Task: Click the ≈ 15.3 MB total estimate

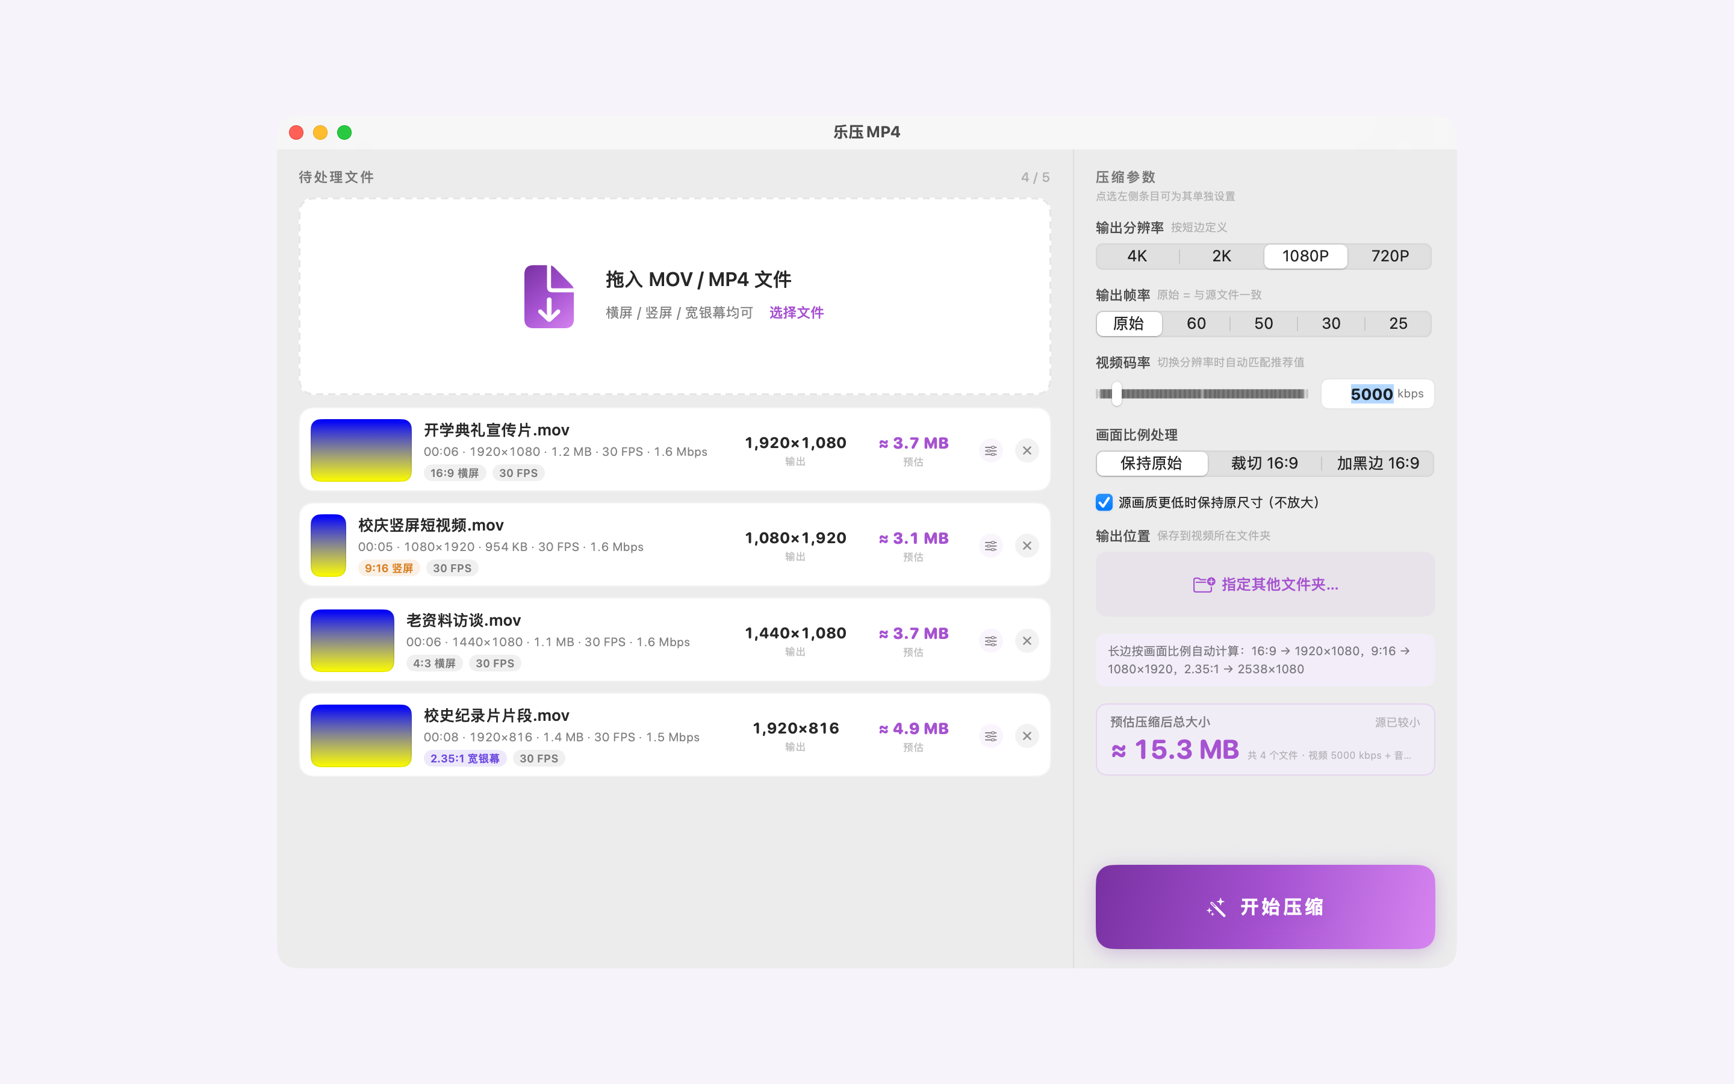Action: [x=1175, y=750]
